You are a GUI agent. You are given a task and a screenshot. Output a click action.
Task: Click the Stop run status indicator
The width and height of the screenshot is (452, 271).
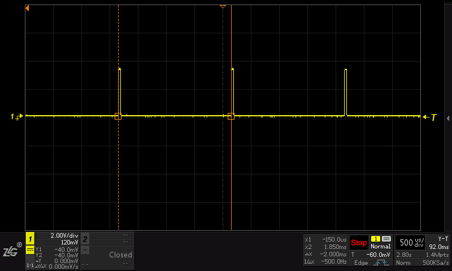(359, 243)
